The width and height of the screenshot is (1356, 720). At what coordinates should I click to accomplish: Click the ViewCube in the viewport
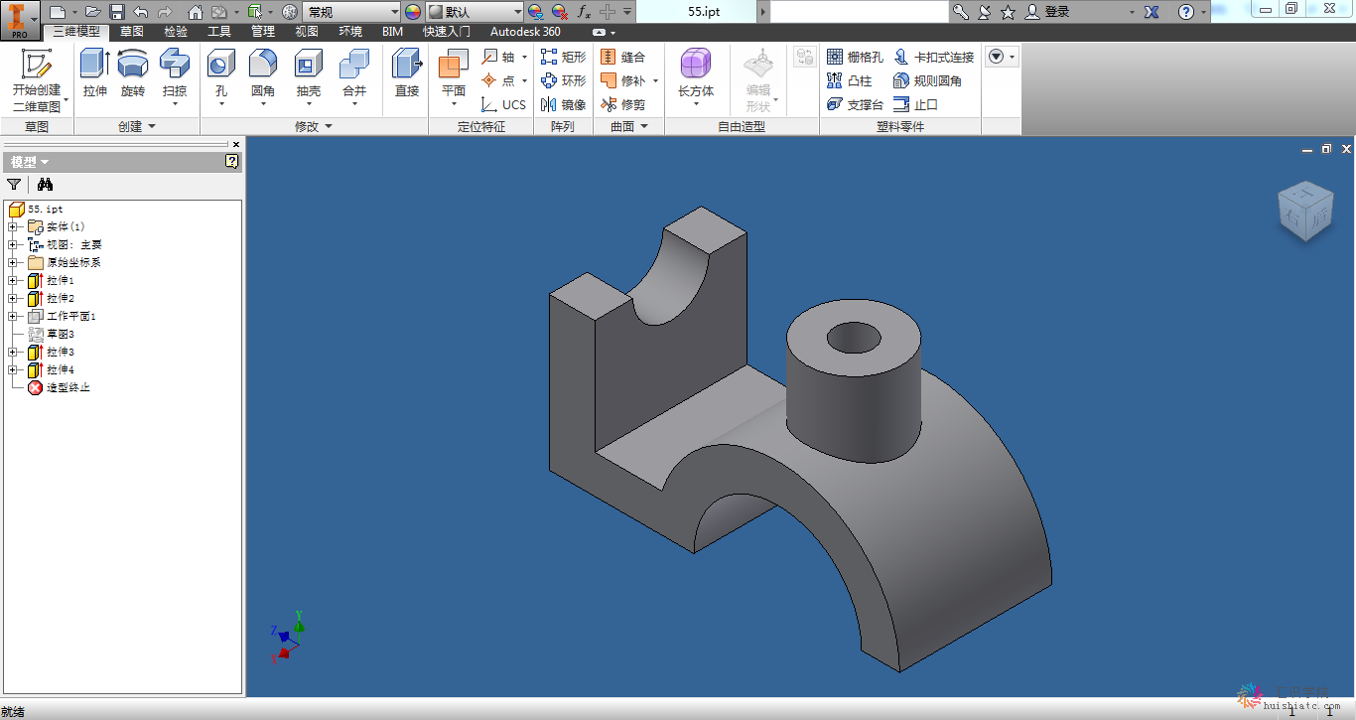(x=1303, y=211)
